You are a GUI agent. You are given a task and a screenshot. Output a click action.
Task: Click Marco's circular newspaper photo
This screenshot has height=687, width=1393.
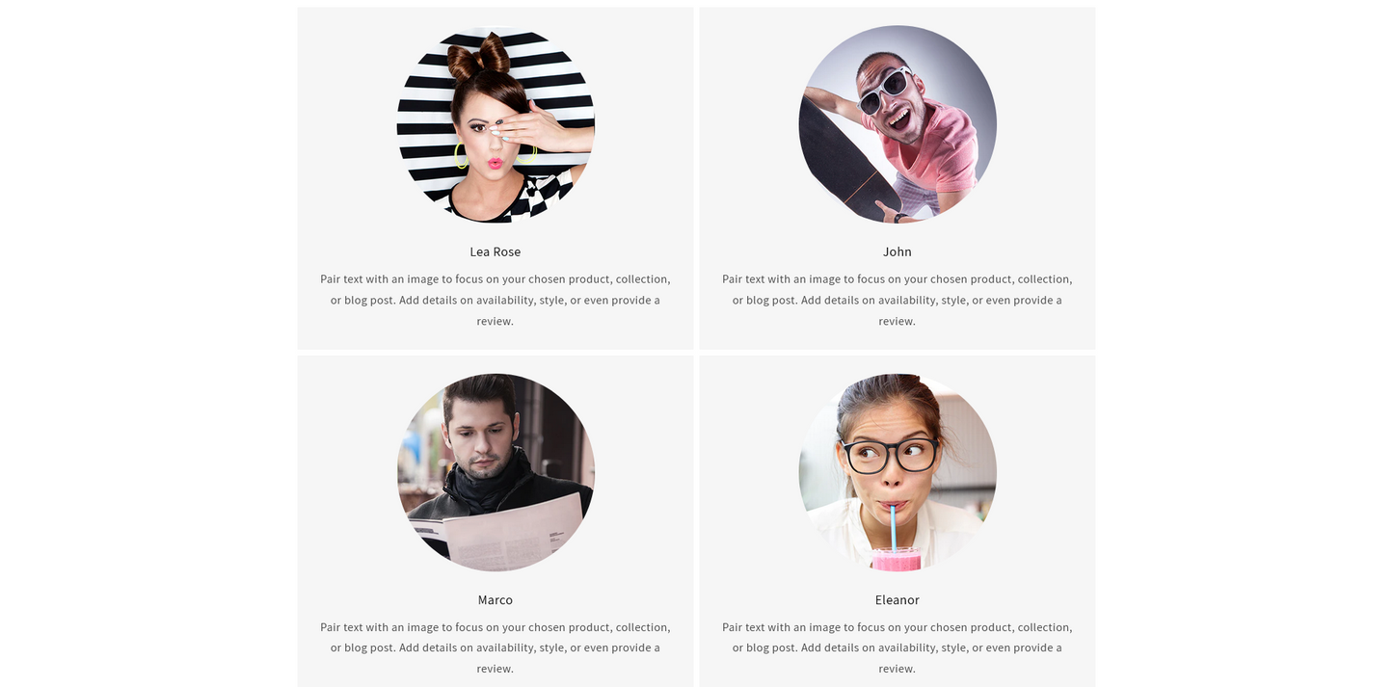[496, 472]
